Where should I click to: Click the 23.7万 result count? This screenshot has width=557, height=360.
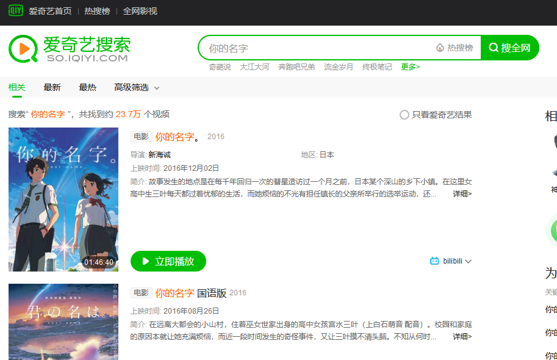pos(128,115)
